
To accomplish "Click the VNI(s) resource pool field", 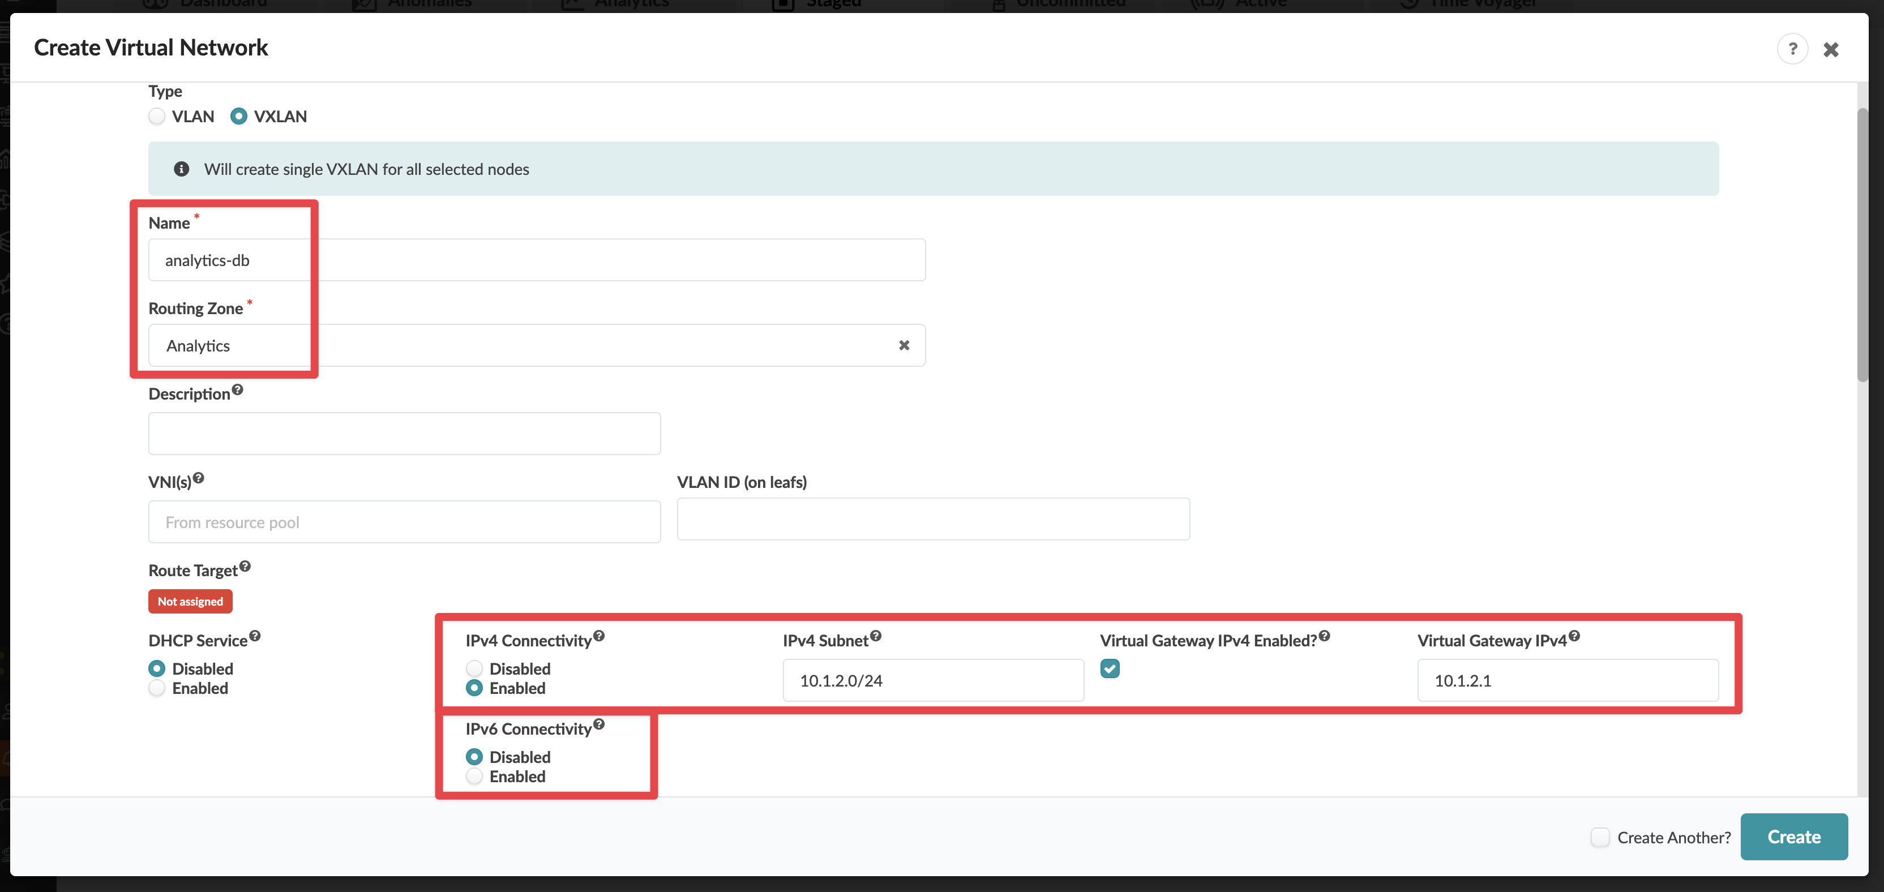I will click(x=404, y=522).
